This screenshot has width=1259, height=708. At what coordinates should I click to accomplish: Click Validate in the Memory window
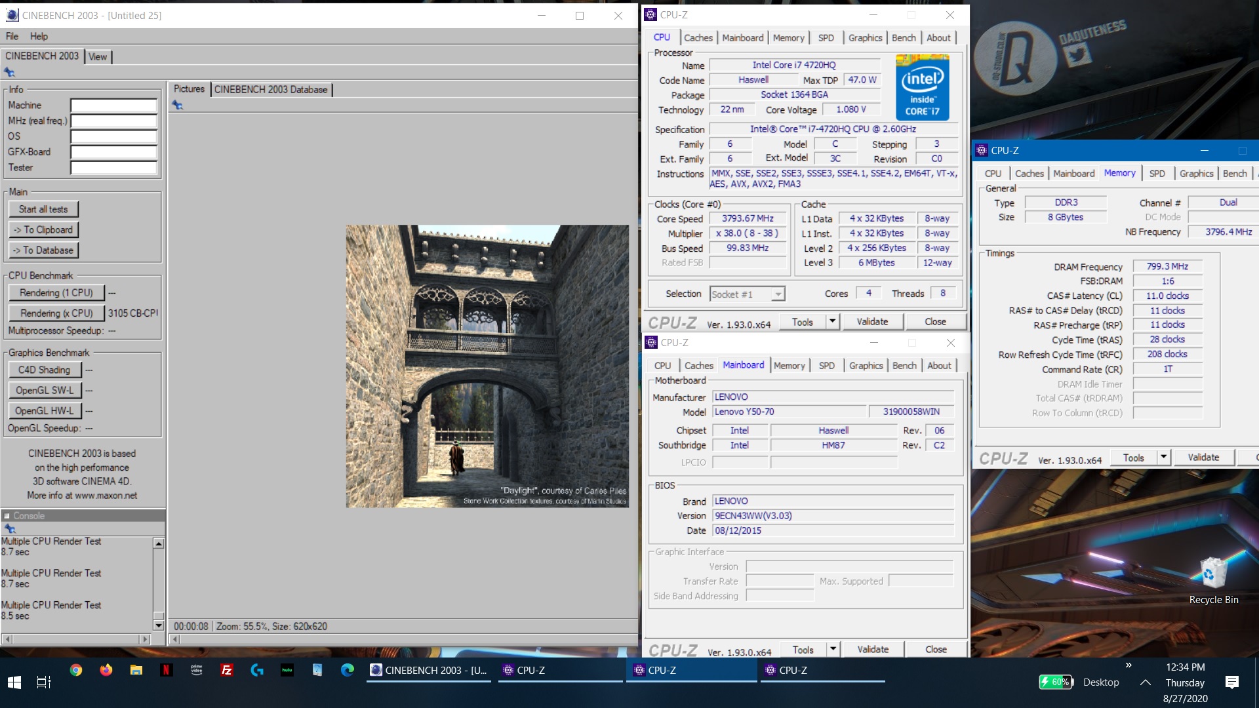click(x=1203, y=457)
